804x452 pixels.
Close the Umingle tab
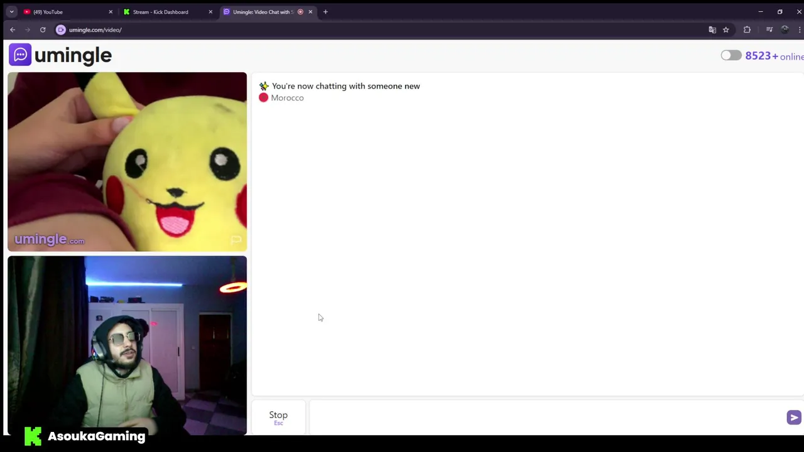[310, 12]
